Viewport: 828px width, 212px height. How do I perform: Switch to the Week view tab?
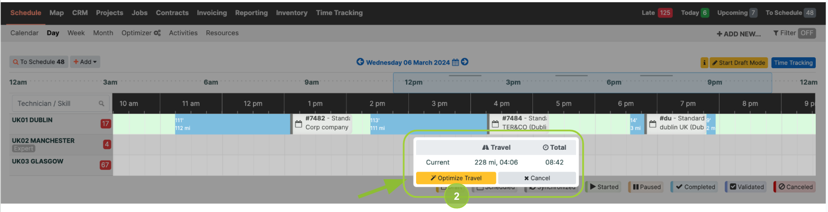76,33
